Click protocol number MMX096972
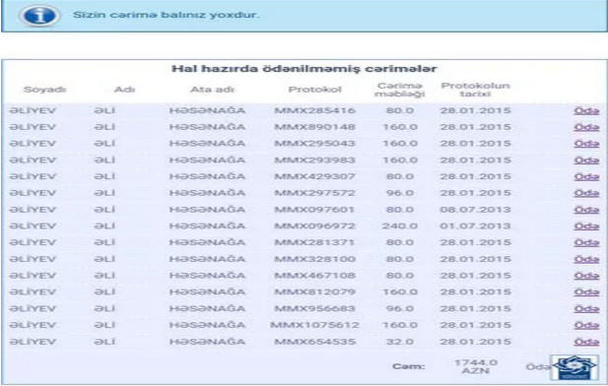 click(314, 225)
